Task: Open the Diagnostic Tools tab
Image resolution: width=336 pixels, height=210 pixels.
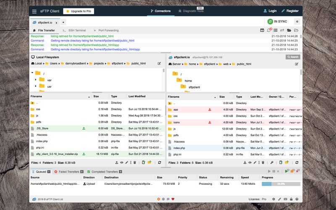Action: coord(191,11)
